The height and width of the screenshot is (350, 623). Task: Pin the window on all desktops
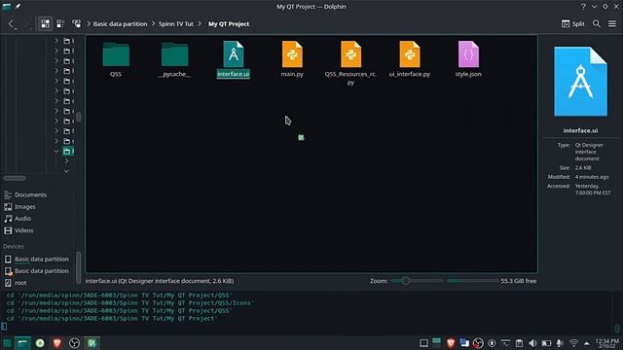(18, 7)
